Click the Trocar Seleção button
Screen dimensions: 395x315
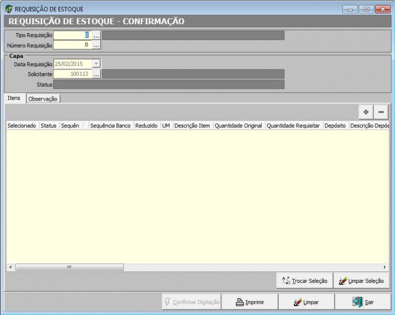tap(304, 281)
